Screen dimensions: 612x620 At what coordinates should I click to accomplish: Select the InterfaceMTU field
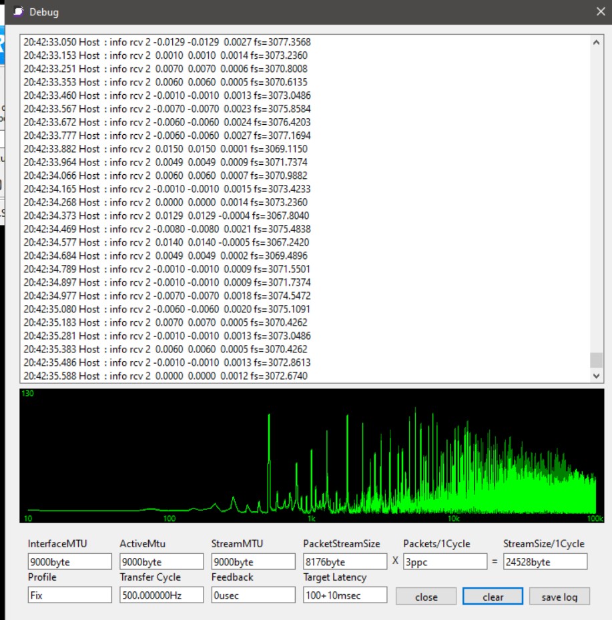point(69,562)
